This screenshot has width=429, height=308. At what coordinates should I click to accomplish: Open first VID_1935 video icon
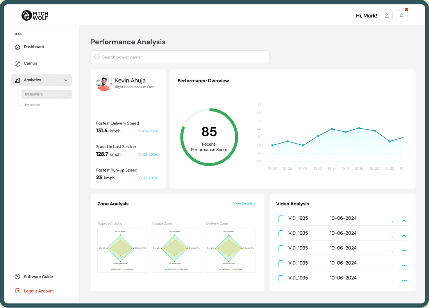tap(281, 218)
